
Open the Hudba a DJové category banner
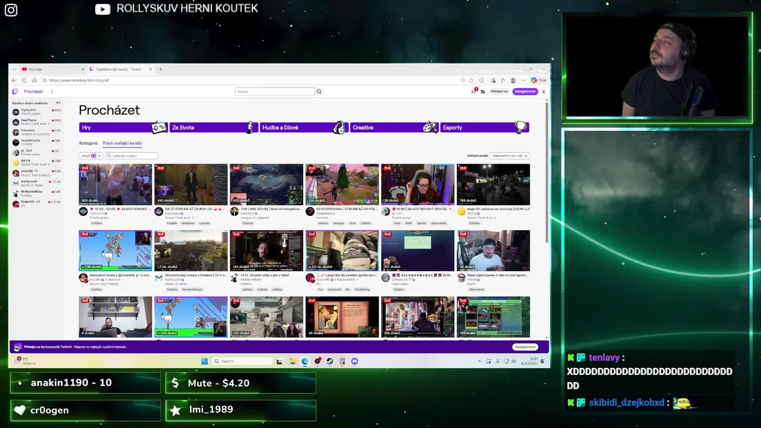click(304, 127)
